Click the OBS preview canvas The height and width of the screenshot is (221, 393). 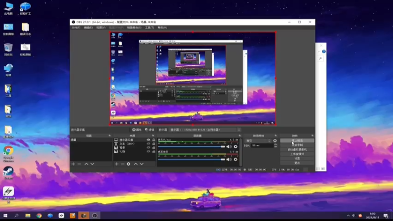click(193, 79)
